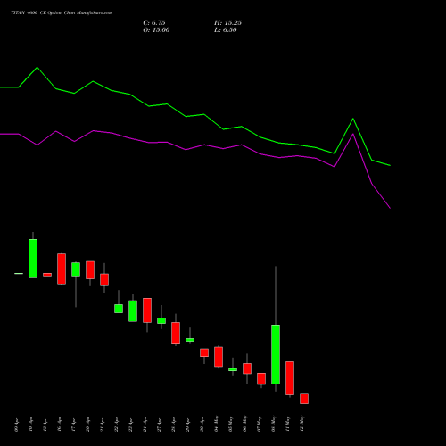Select the green candle above 10 Apr
The width and height of the screenshot is (446, 446).
(33, 259)
